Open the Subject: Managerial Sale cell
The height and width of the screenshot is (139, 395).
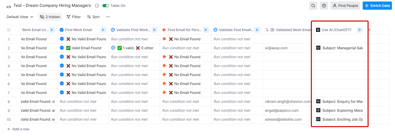click(x=339, y=48)
